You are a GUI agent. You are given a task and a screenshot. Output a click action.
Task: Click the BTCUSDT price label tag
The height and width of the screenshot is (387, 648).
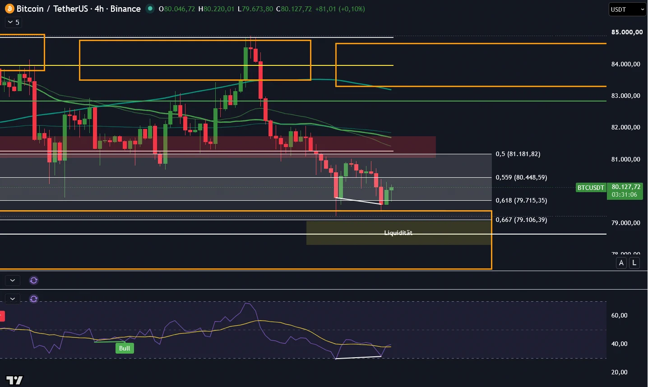[x=591, y=187]
